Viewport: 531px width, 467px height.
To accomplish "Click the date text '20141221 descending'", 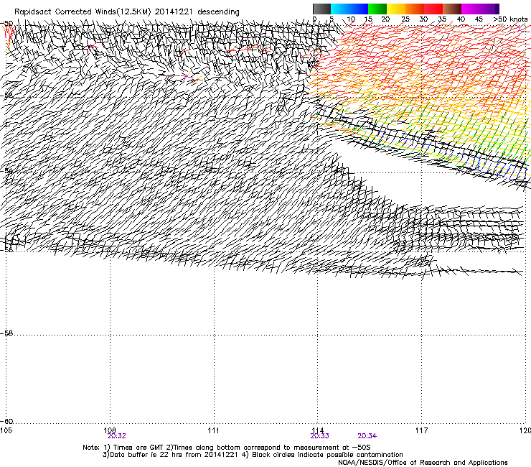I will click(x=197, y=12).
